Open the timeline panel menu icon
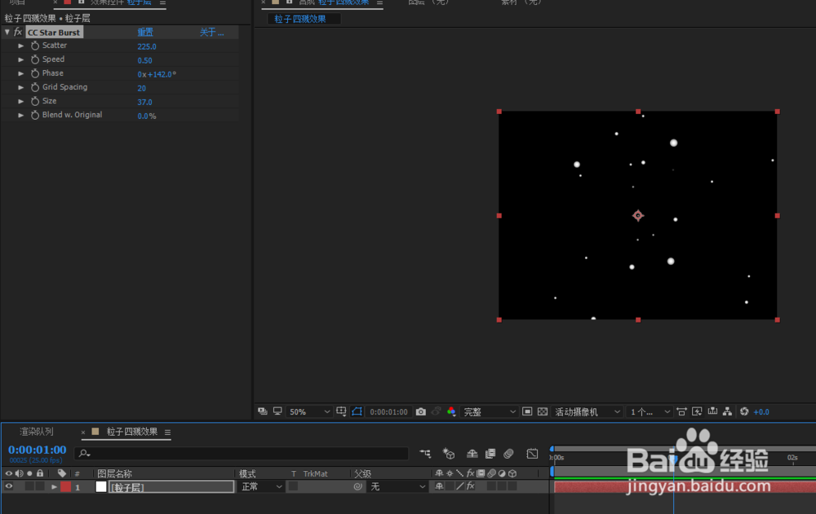816x514 pixels. pos(167,432)
